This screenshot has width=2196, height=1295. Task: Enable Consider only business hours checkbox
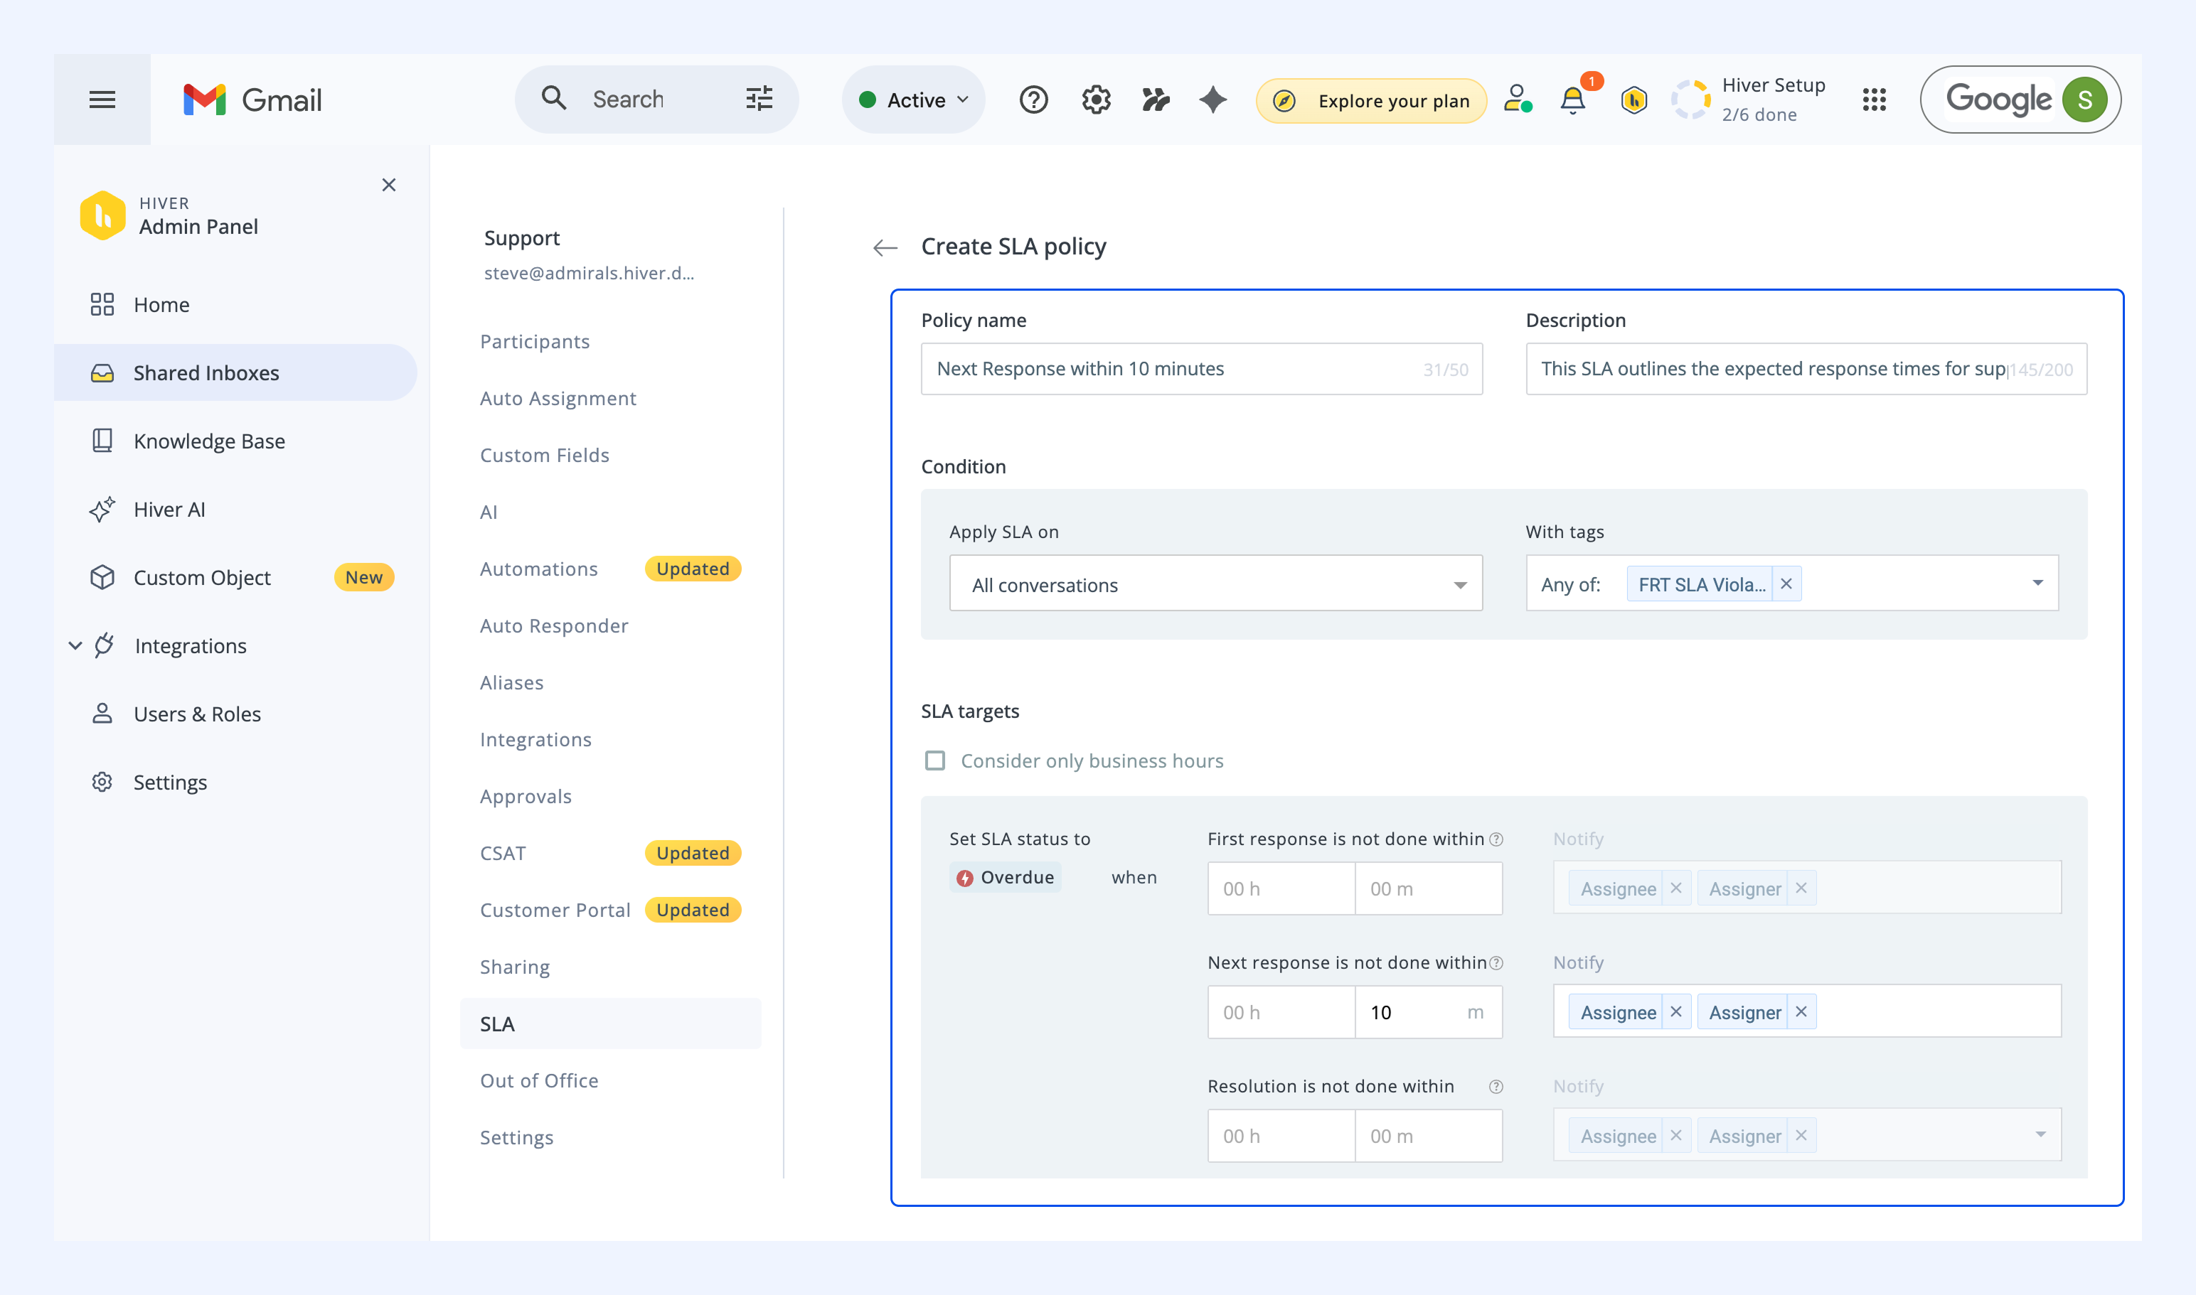[x=934, y=761]
